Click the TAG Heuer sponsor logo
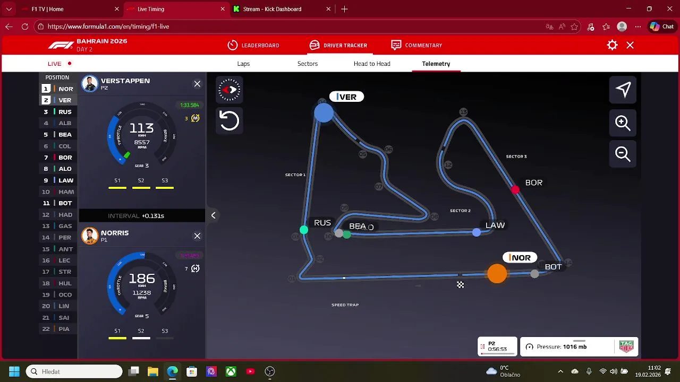This screenshot has width=680, height=382. (x=626, y=347)
